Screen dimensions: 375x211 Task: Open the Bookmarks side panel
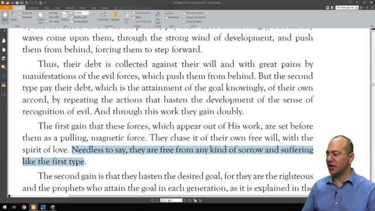[x=4, y=40]
